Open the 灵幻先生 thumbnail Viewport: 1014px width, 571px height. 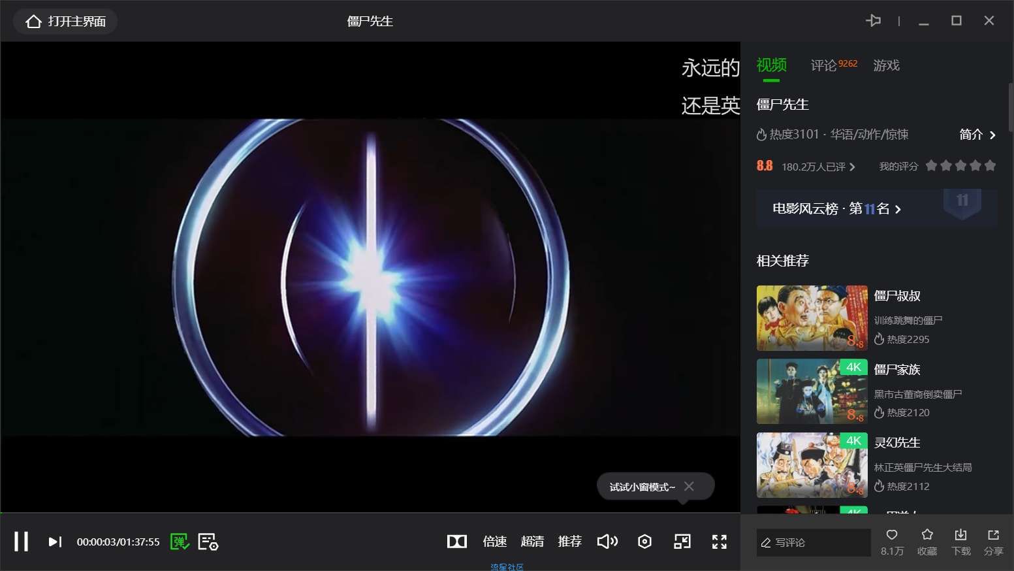click(812, 465)
